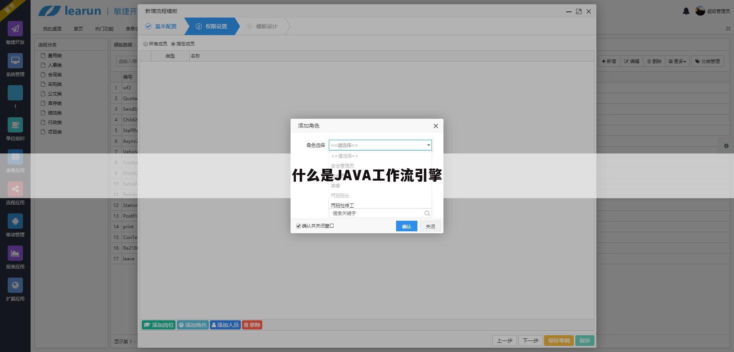Click the 确认 button in the dialog
This screenshot has height=352, width=734.
(406, 226)
